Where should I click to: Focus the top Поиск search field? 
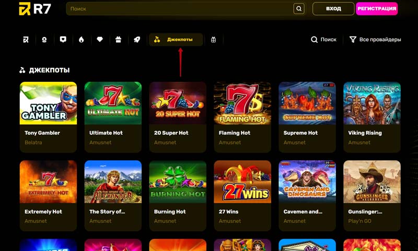pos(180,9)
